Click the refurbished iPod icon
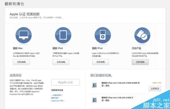The width and height of the screenshot is (170, 109). (x=103, y=35)
